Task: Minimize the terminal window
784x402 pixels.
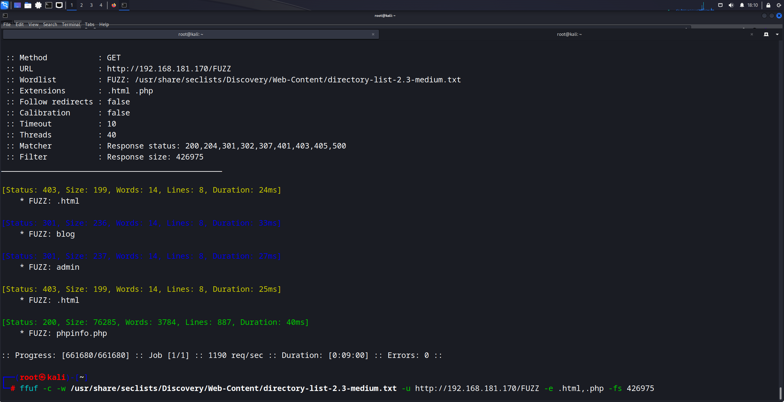Action: click(x=764, y=16)
